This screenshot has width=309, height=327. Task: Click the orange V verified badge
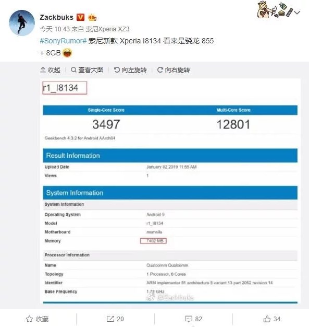point(81,17)
